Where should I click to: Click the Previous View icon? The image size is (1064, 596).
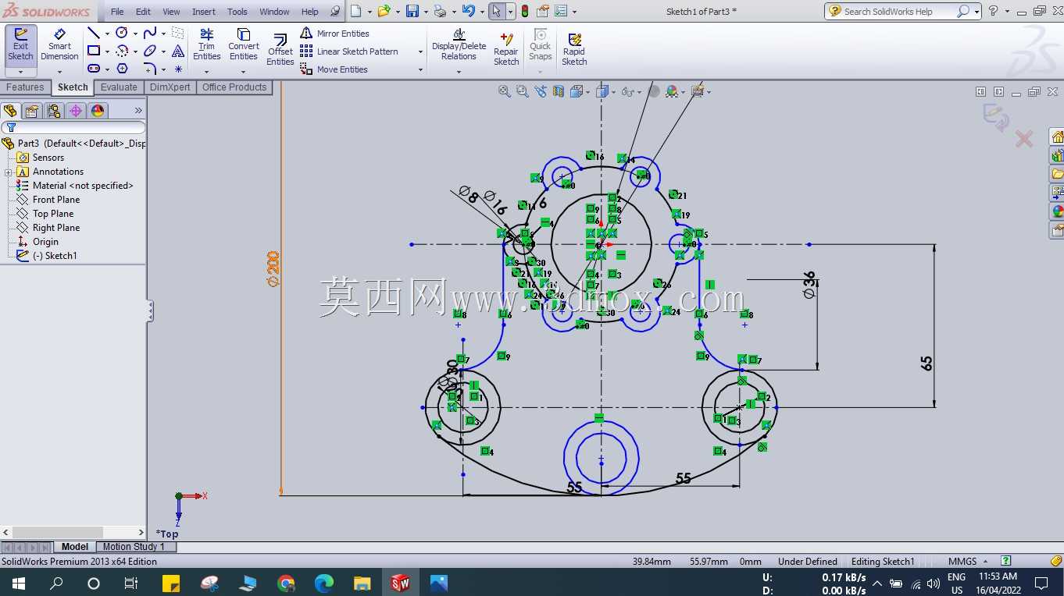point(540,91)
